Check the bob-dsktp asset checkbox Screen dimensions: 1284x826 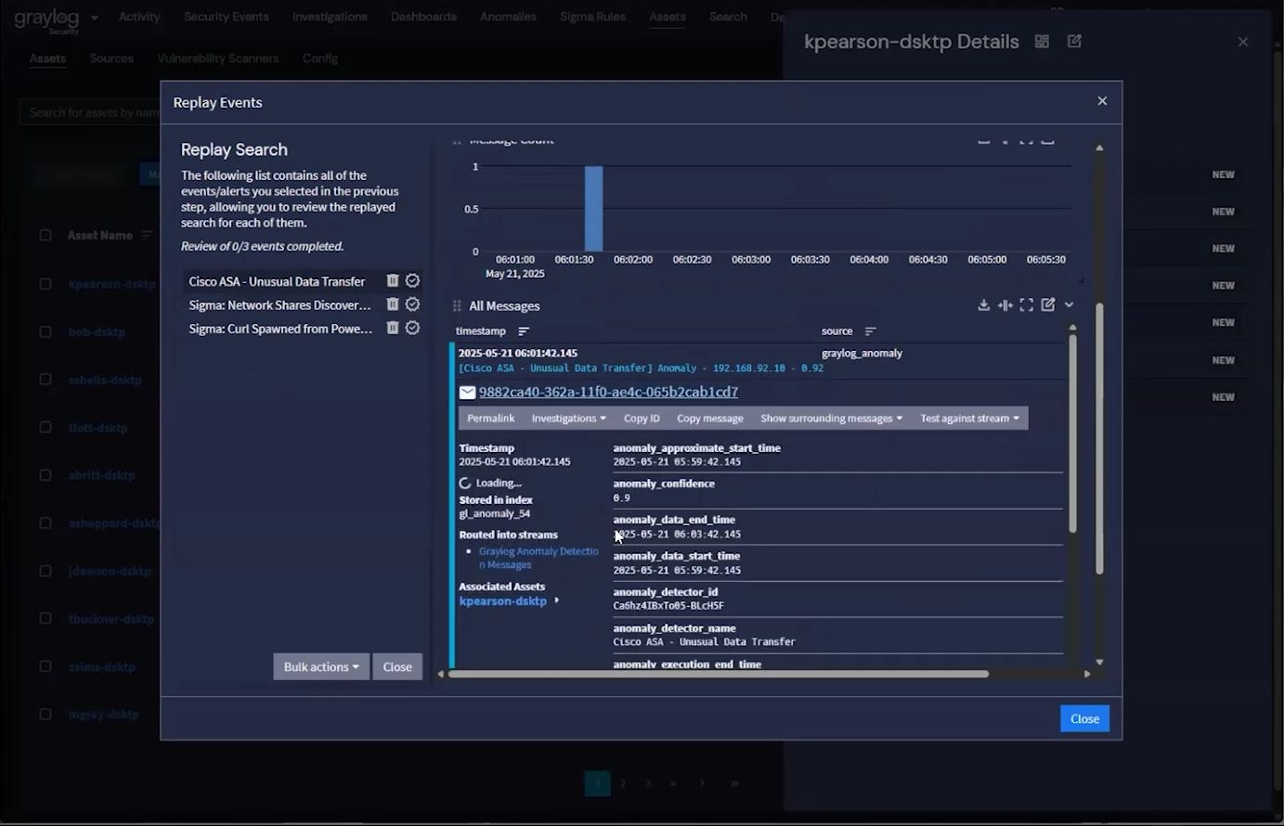tap(45, 331)
